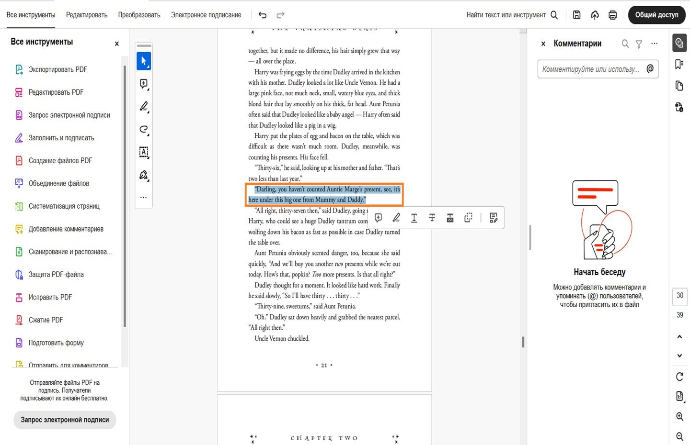The height and width of the screenshot is (445, 690).
Task: Open the page thumbnails panel in right rail
Action: click(x=679, y=86)
